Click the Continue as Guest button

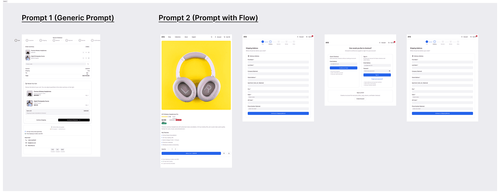click(343, 68)
